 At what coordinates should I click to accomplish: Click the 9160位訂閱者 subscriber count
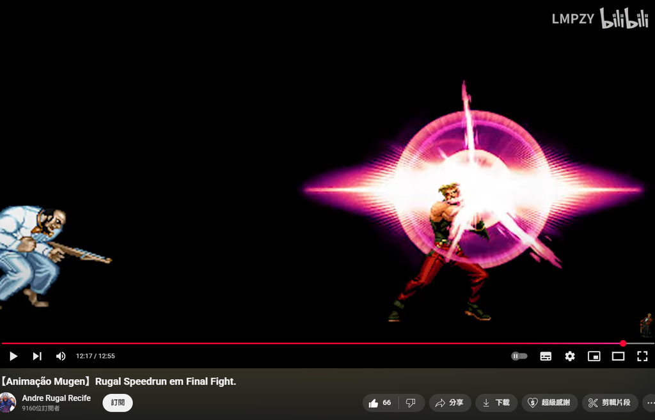tap(41, 408)
